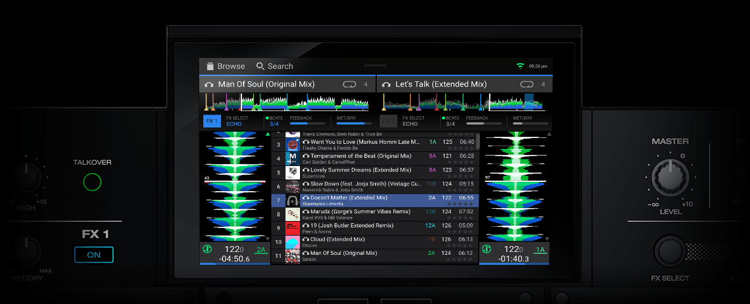750x304 pixels.
Task: Click the Wi-Fi status icon
Action: pos(520,66)
